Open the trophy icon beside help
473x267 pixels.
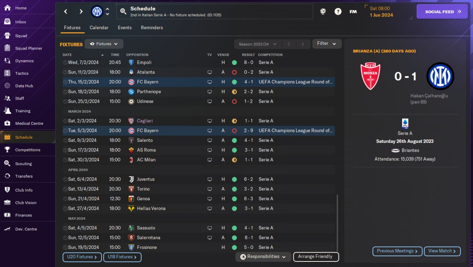coord(323,11)
